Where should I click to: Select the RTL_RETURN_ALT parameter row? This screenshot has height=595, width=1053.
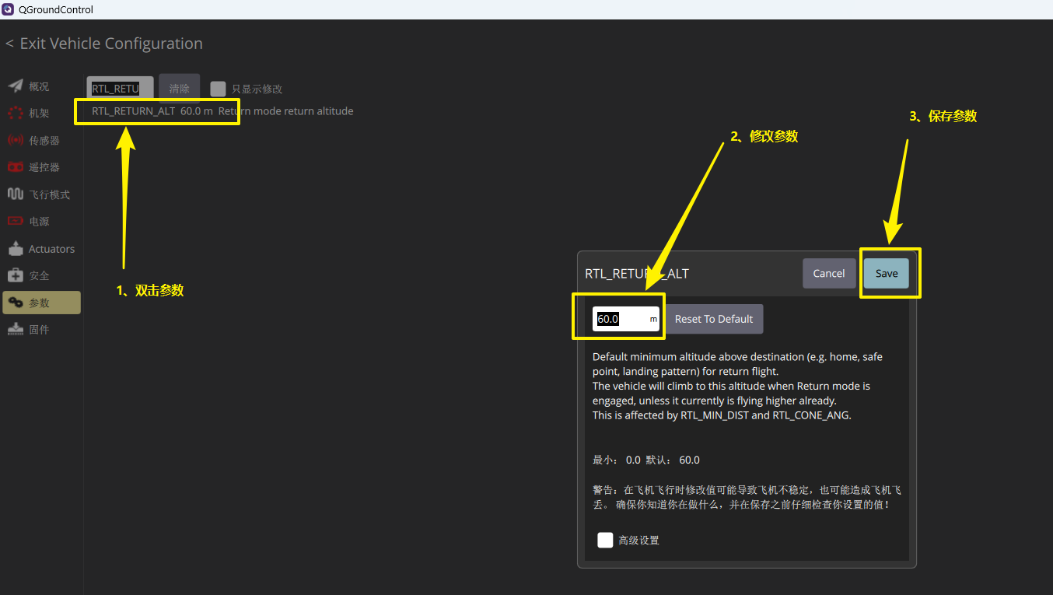222,111
